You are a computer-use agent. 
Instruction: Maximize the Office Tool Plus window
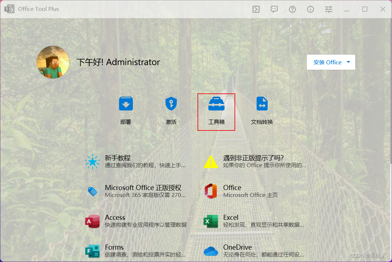[365, 9]
